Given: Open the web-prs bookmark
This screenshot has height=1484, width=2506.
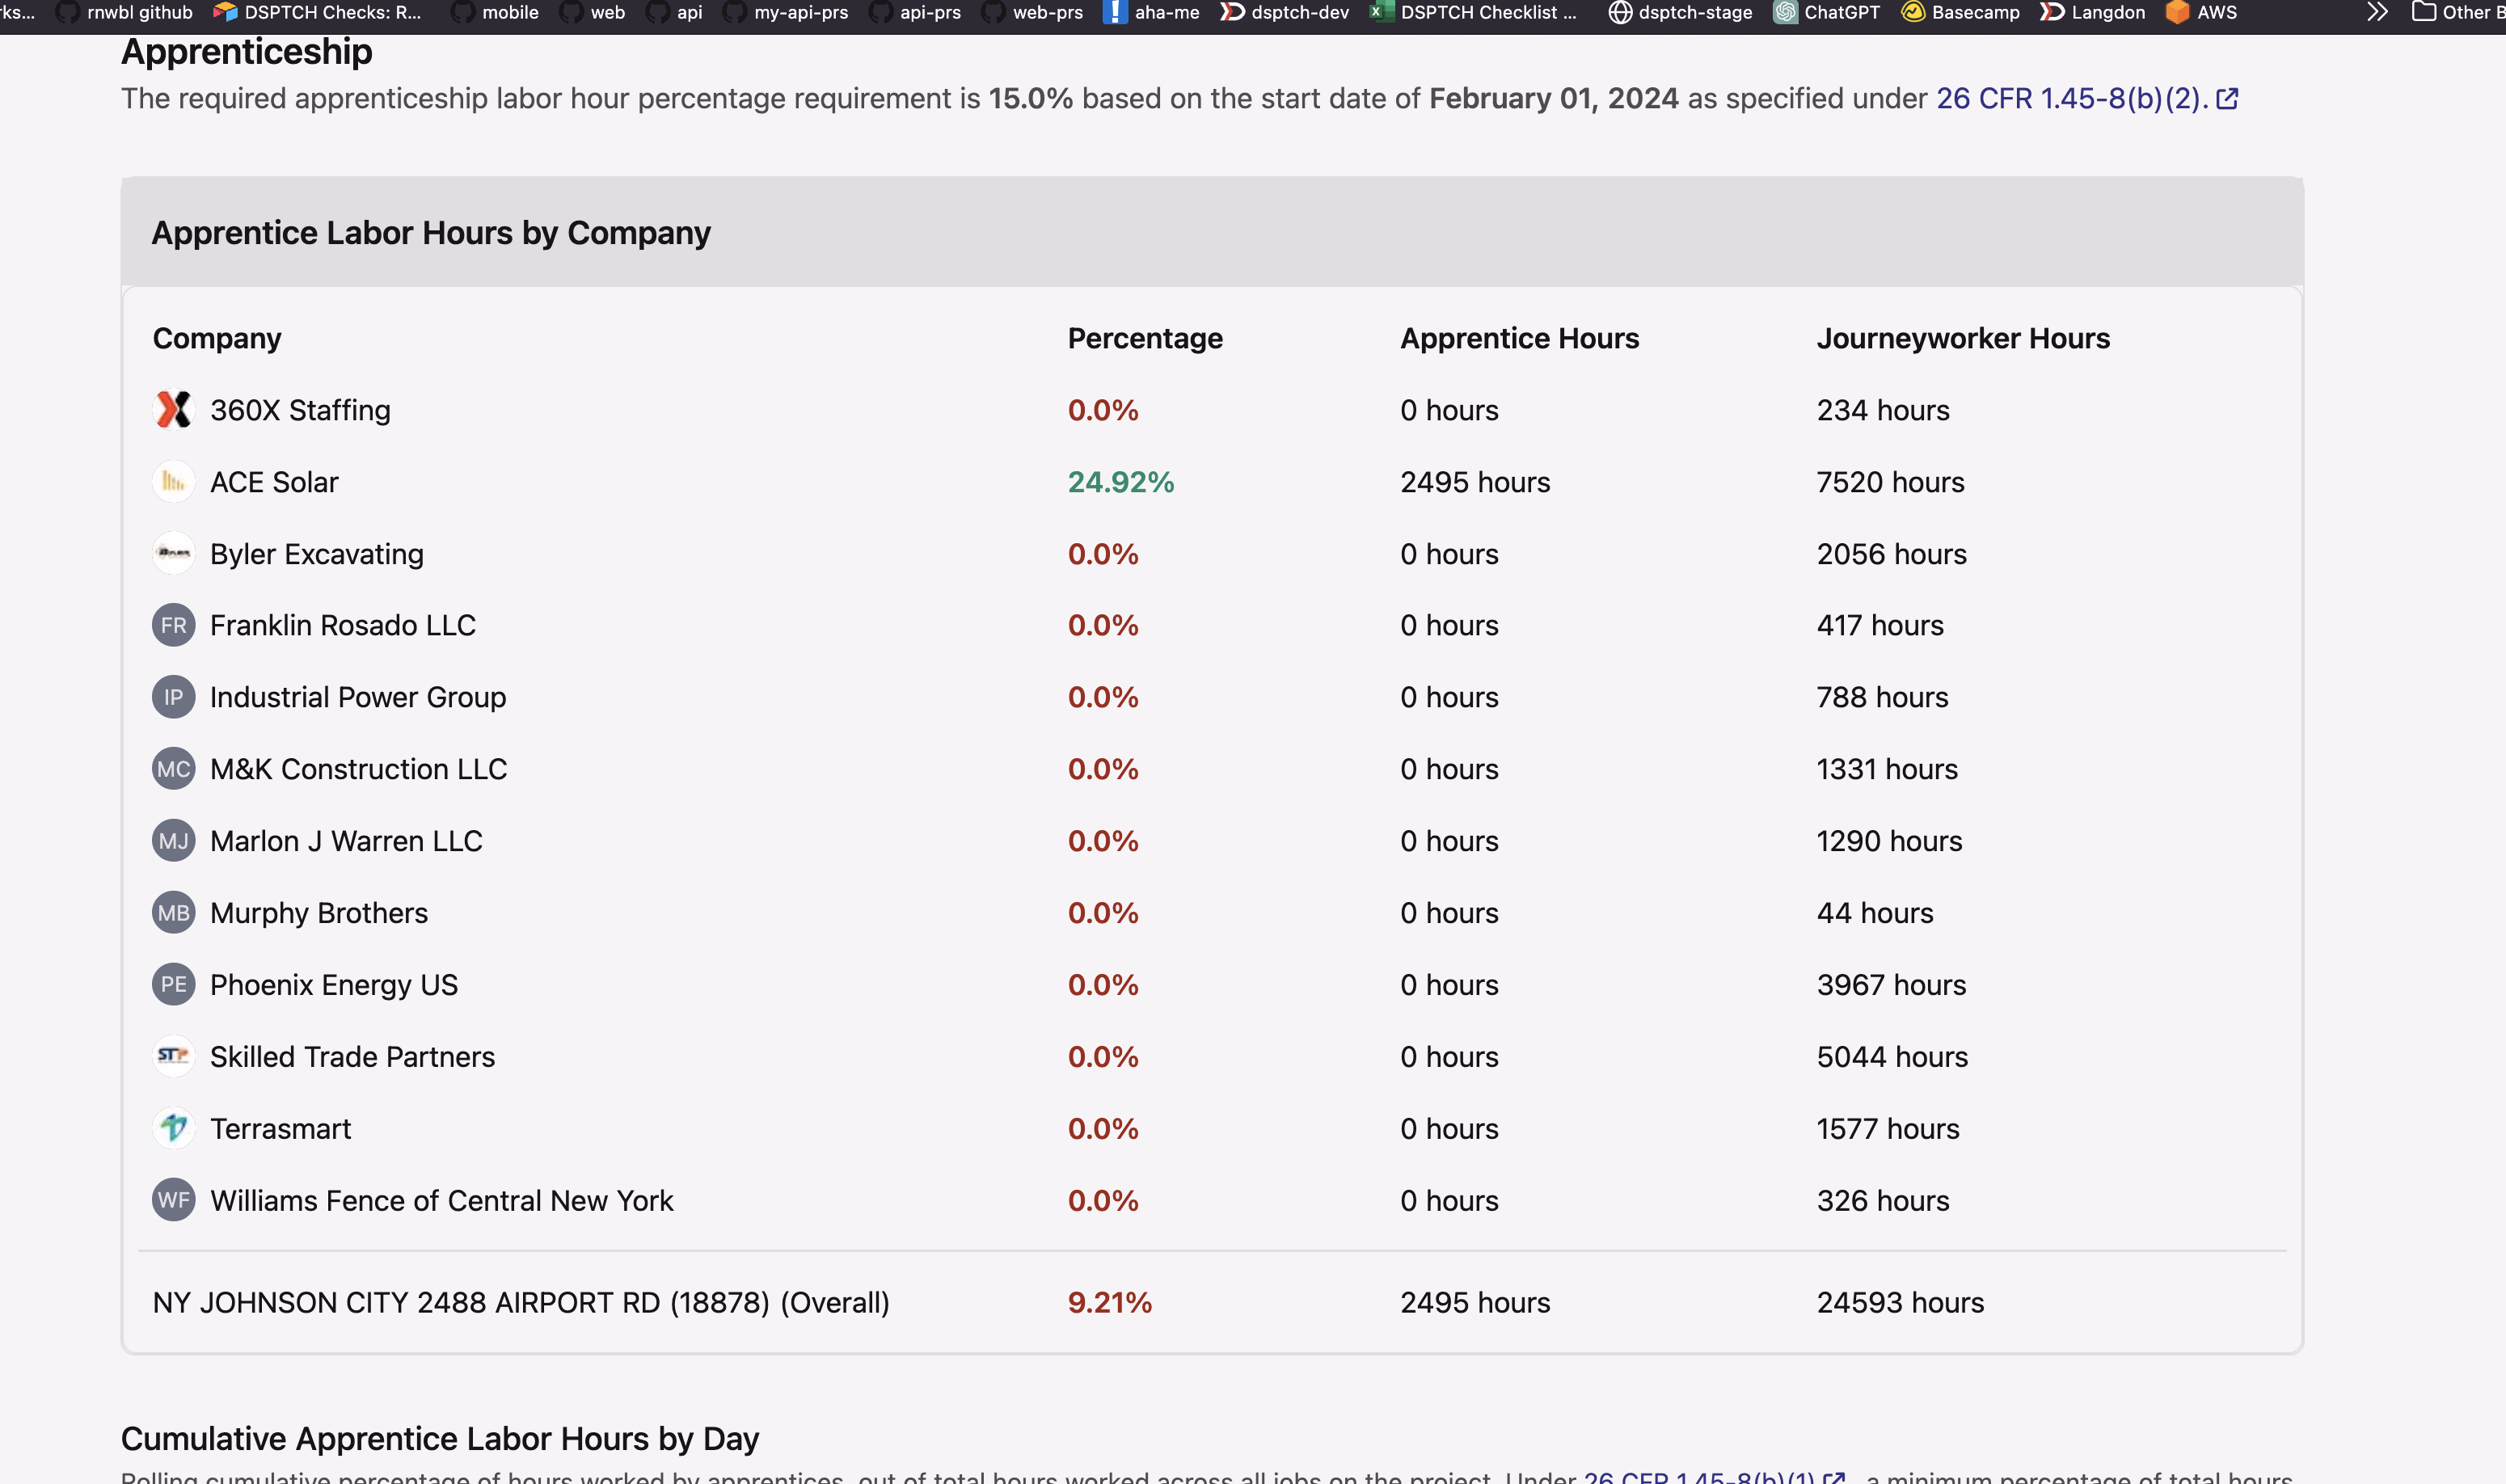Looking at the screenshot, I should click(1033, 13).
